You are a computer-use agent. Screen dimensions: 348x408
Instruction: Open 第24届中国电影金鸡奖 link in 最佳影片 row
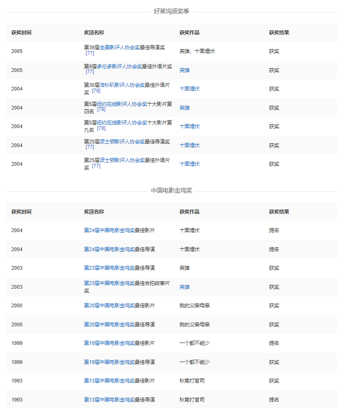coord(109,231)
